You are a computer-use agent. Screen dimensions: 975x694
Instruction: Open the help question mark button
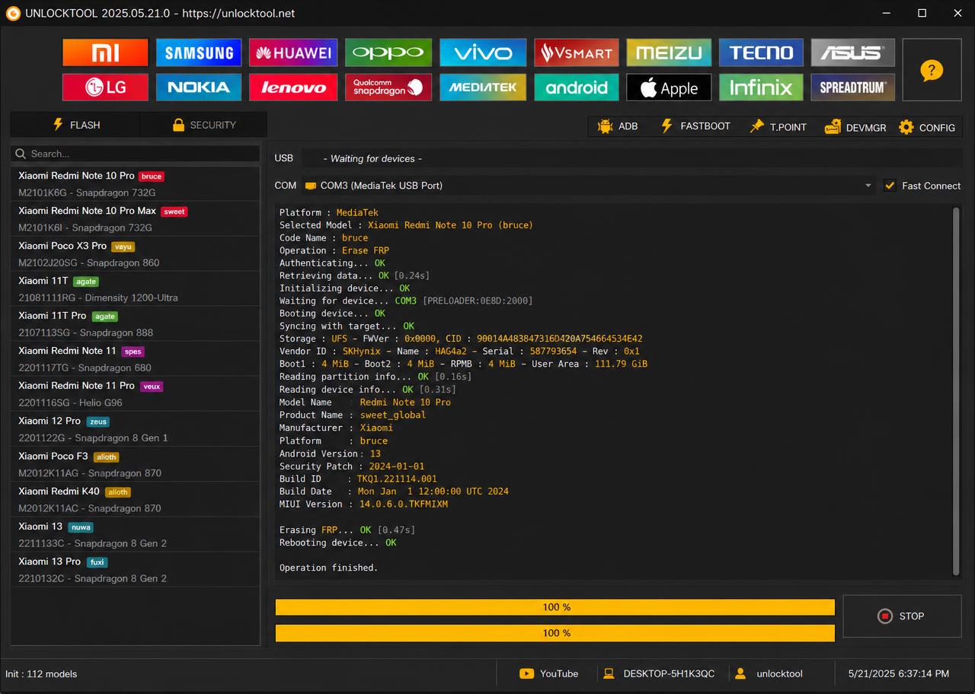[x=932, y=70]
